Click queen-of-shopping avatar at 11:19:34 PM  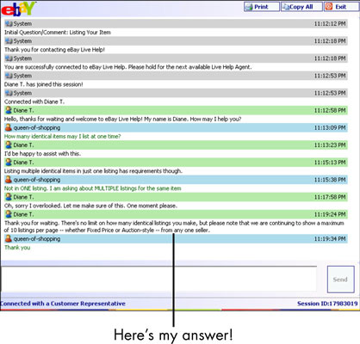click(9, 239)
